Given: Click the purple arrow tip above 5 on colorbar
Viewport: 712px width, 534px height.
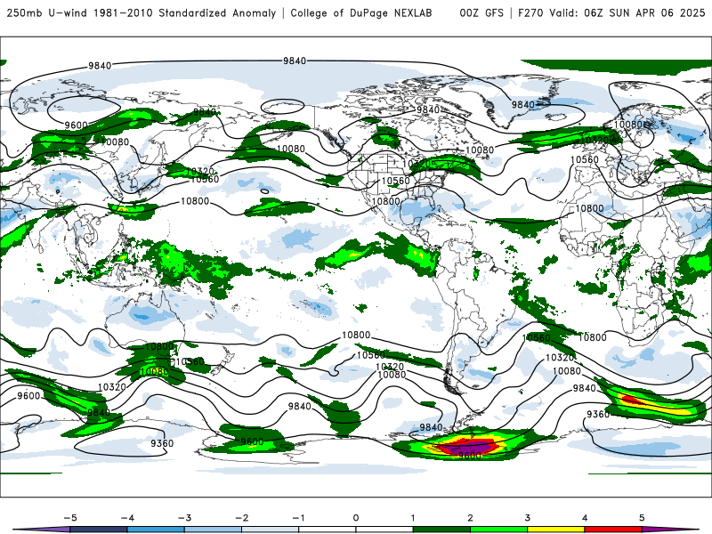Looking at the screenshot, I should pos(670,530).
